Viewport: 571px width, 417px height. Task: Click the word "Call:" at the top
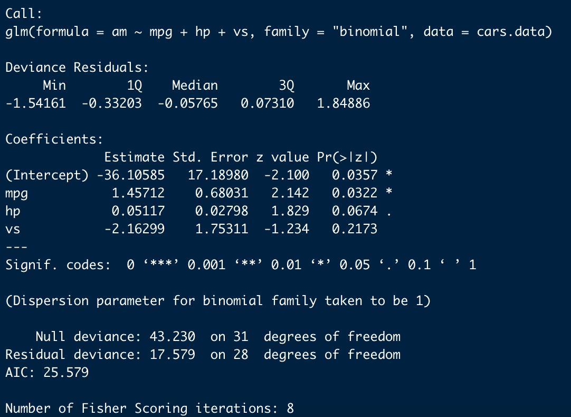21,14
